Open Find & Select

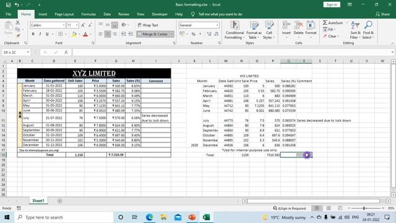click(368, 30)
